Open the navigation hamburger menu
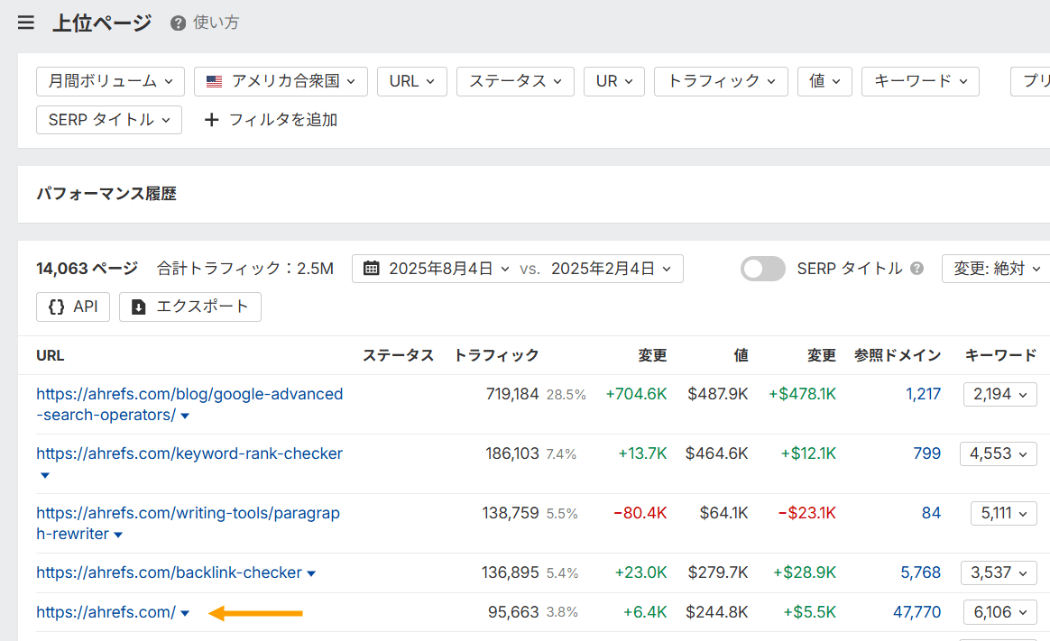The image size is (1050, 641). point(25,23)
